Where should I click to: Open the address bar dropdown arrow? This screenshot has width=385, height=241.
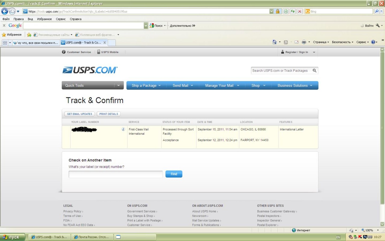[x=271, y=11]
